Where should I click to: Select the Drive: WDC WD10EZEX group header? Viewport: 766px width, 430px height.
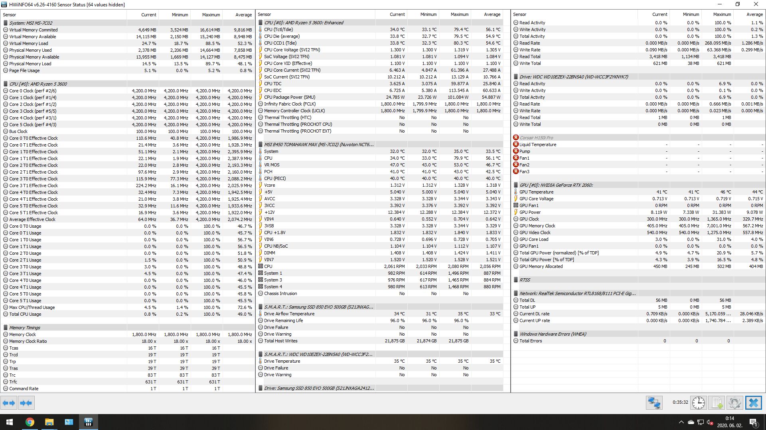[638, 77]
